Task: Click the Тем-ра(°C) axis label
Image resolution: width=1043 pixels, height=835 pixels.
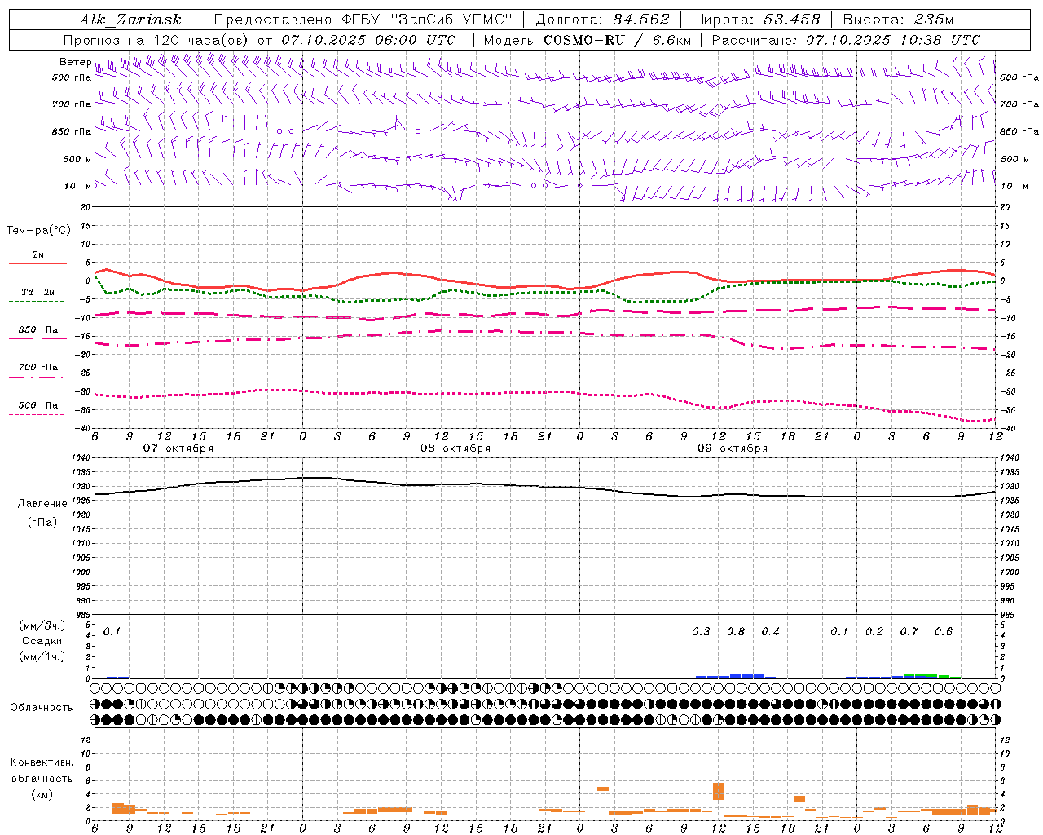Action: pyautogui.click(x=38, y=231)
